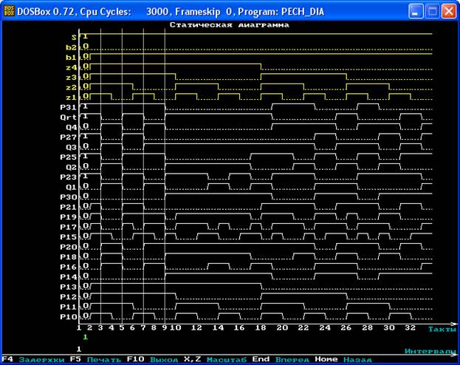Minimize the DOSBox window
Viewport: 460px width, 365px height.
(x=417, y=11)
